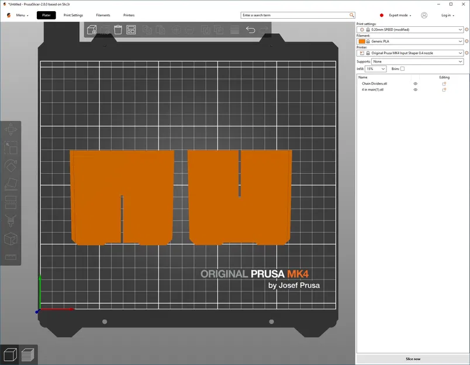This screenshot has width=470, height=365.
Task: Switch to the Filaments tab
Action: [x=103, y=15]
